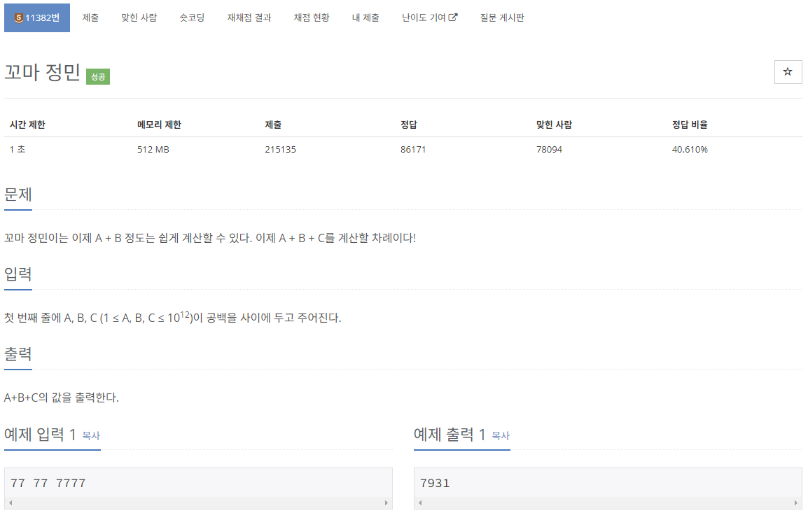Click the external link icon next to 난이도 기여
The image size is (808, 513).
pyautogui.click(x=453, y=17)
